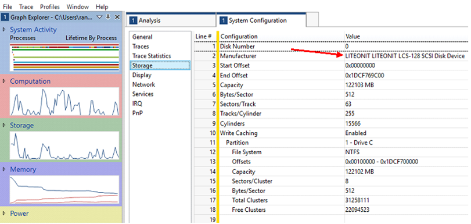Screen dimensions: 471x224
Task: Select Network in configuration list
Action: coord(143,84)
